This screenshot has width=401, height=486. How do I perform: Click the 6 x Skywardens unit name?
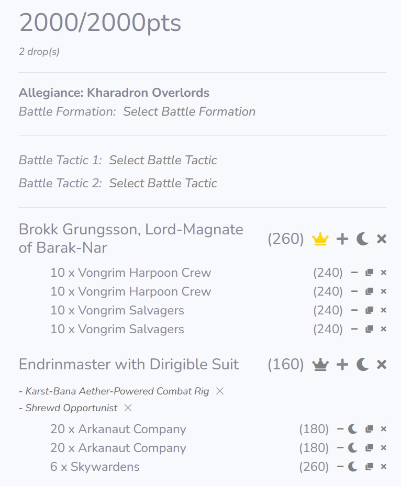[95, 467]
